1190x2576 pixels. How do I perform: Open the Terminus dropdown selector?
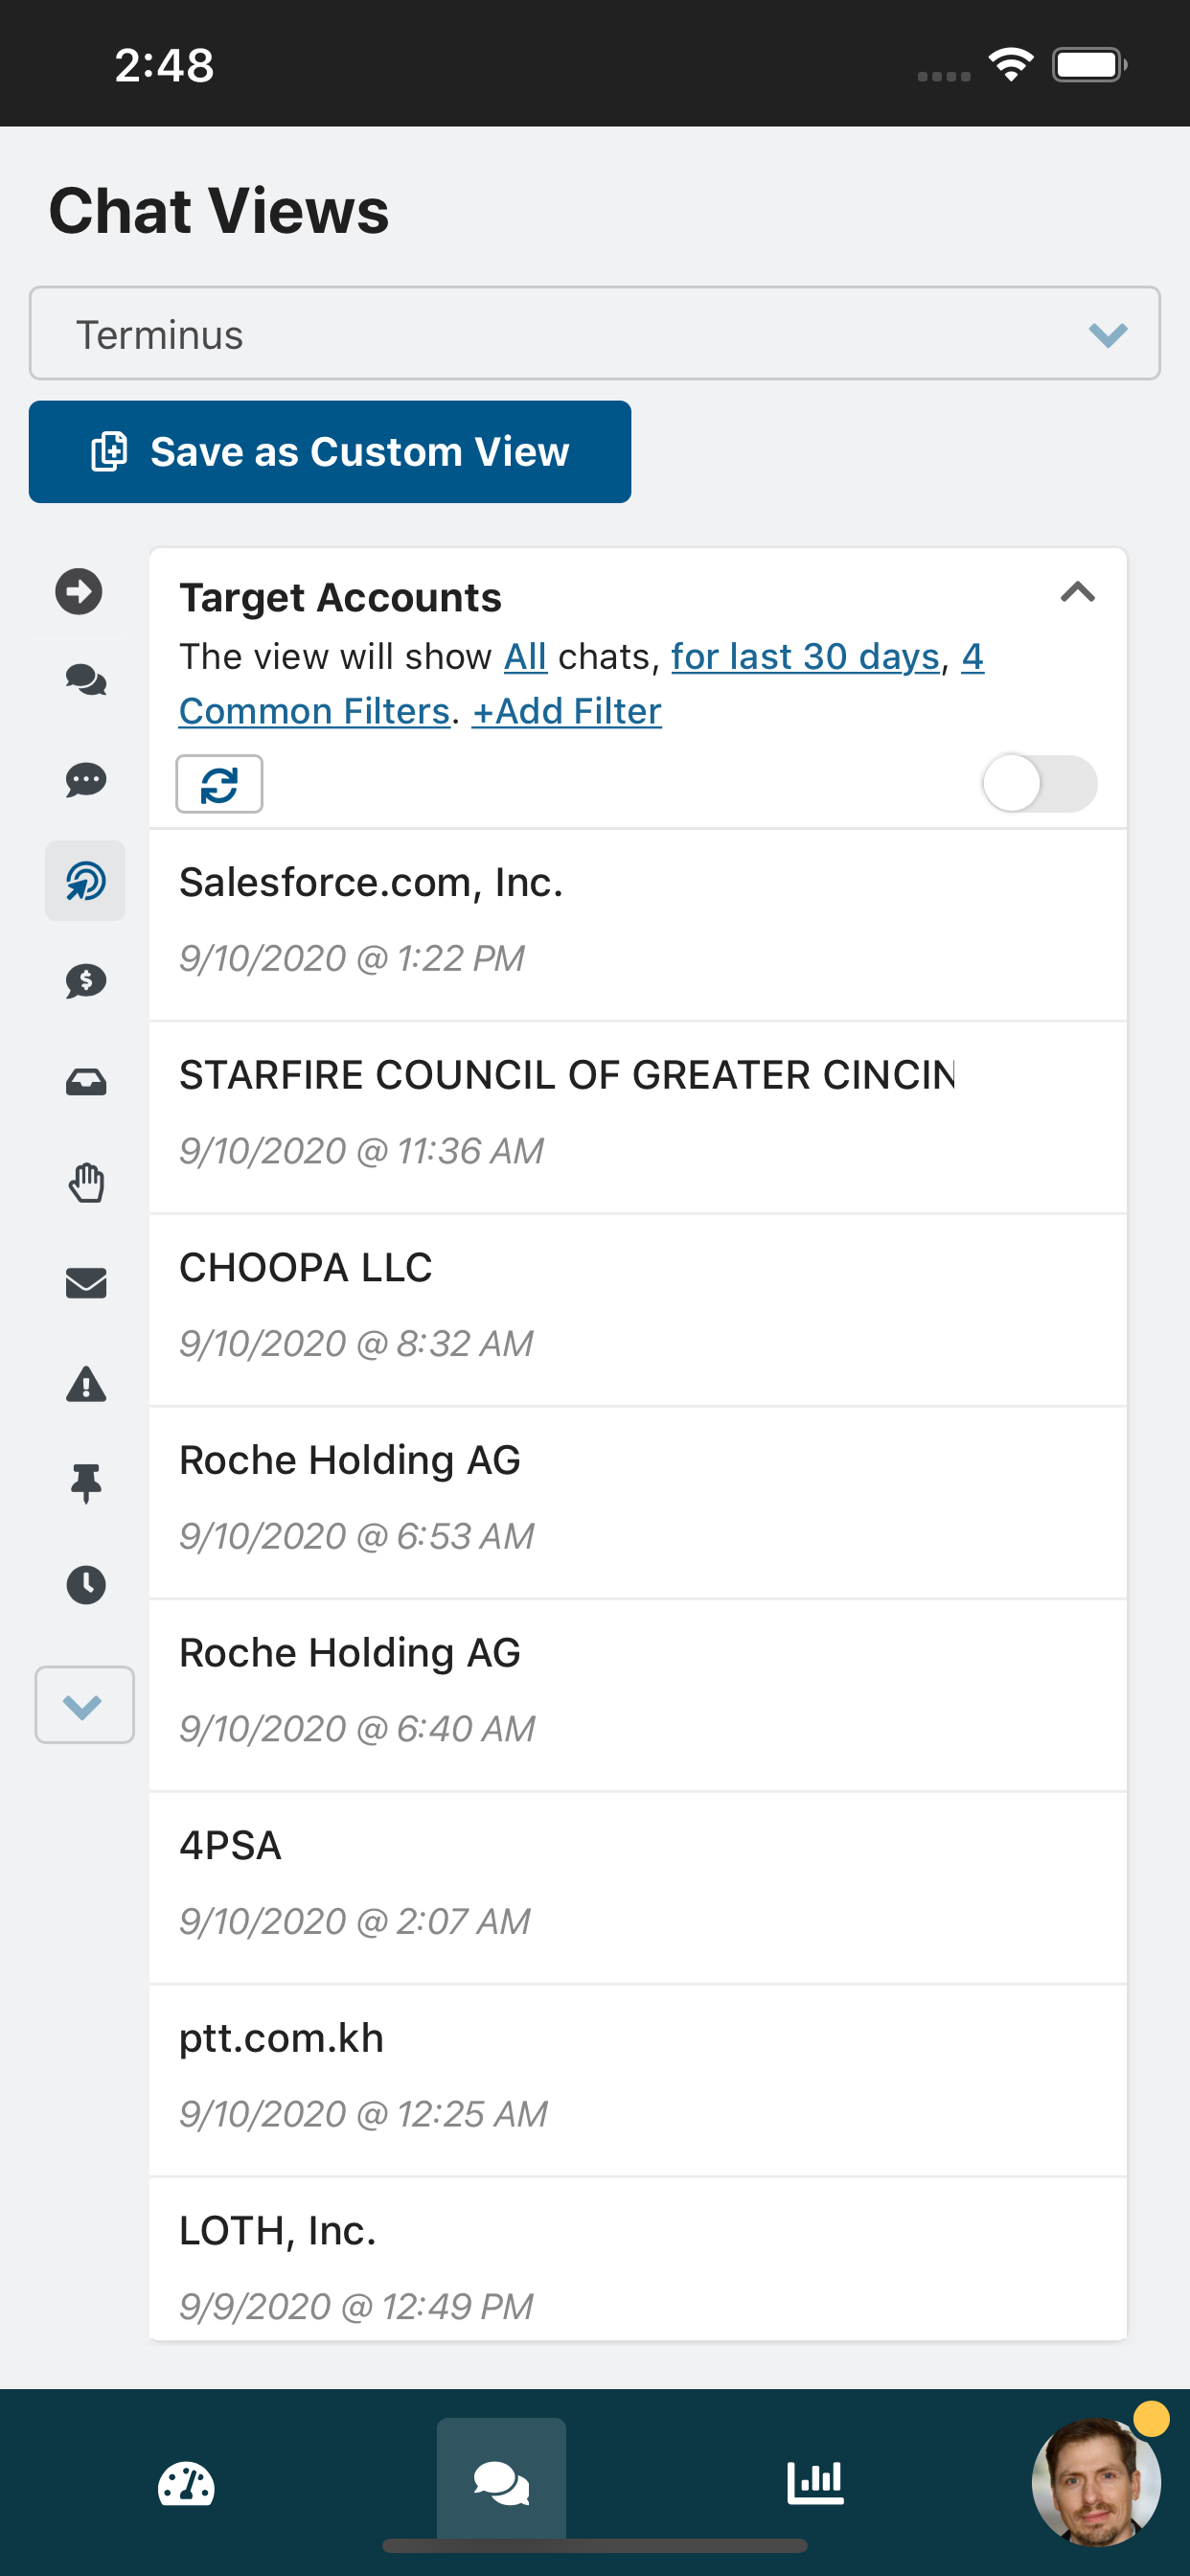click(594, 334)
